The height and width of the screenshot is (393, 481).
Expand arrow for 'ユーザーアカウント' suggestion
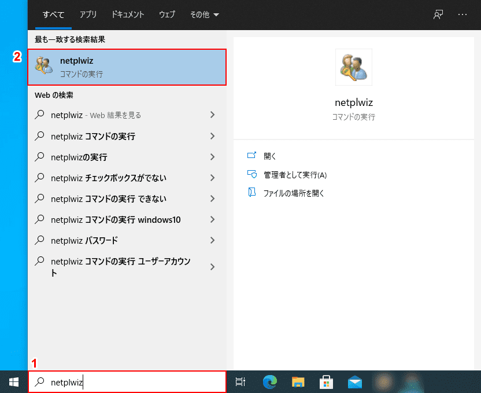212,267
